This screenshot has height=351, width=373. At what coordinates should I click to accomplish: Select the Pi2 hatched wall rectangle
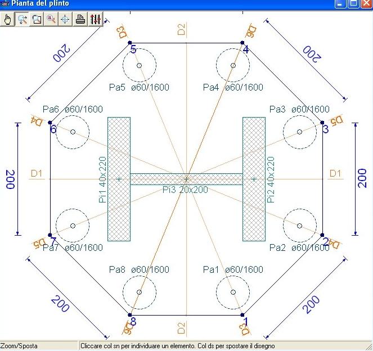click(254, 179)
